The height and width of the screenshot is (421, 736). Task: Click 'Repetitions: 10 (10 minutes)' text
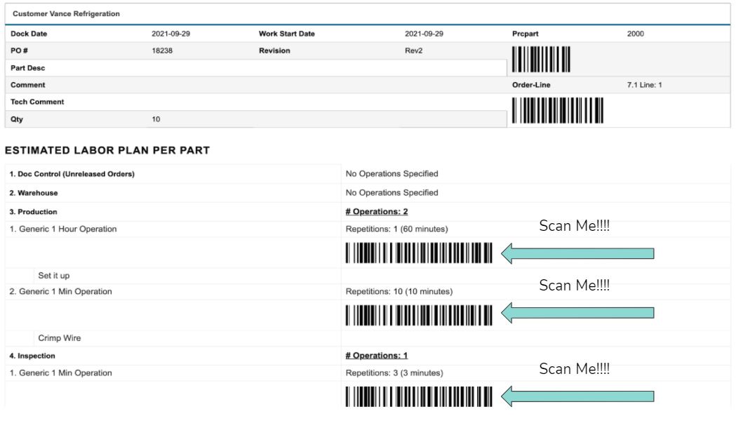[399, 291]
